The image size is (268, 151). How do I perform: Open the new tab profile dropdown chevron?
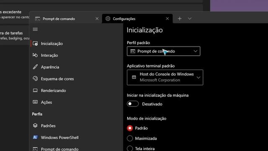click(190, 18)
